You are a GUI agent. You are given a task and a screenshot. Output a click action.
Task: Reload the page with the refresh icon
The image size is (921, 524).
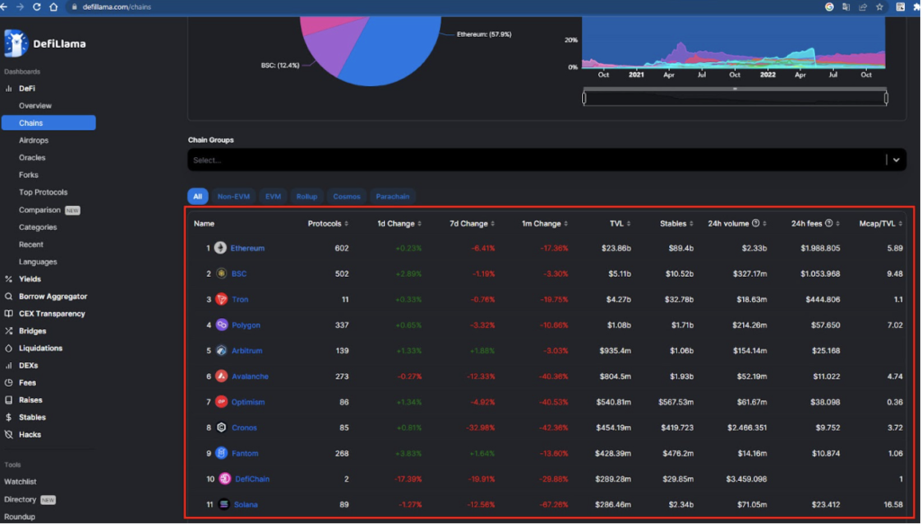click(36, 7)
